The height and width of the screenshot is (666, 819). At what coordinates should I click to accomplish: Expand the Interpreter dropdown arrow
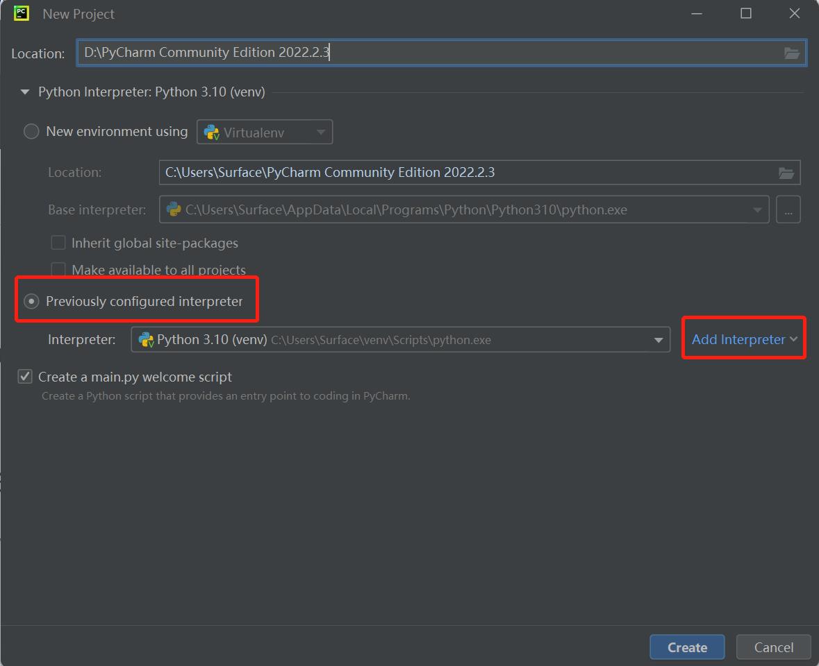coord(657,340)
